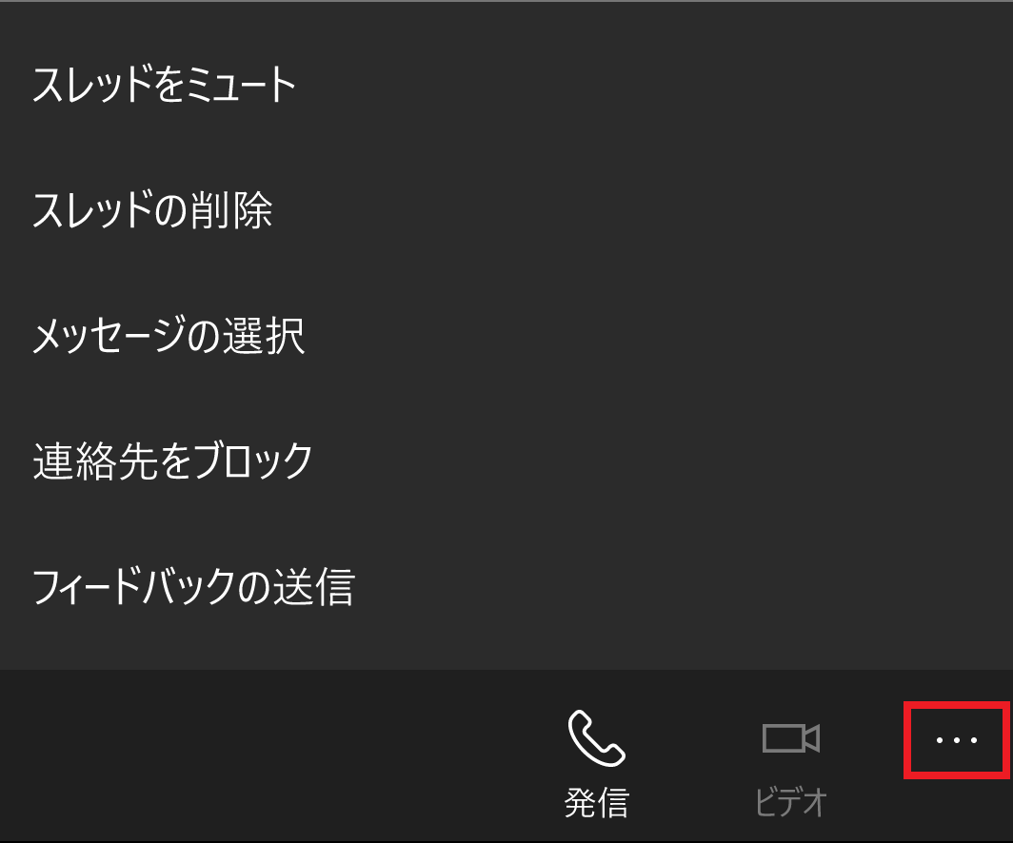Block the contact from the menu list
The image size is (1013, 843).
[x=506, y=461]
